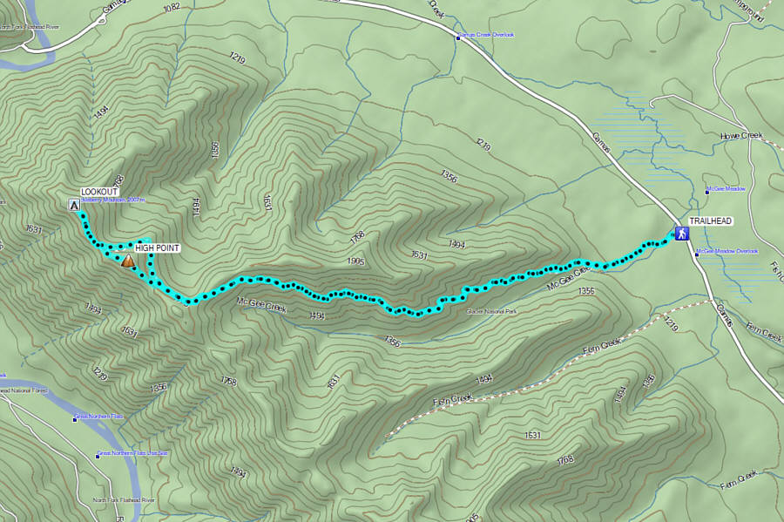Click the Huckleberry Mountain 2007m label
This screenshot has width=784, height=522.
pos(113,200)
